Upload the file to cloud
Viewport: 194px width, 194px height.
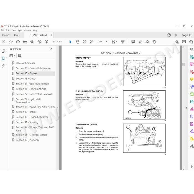pos(18,42)
